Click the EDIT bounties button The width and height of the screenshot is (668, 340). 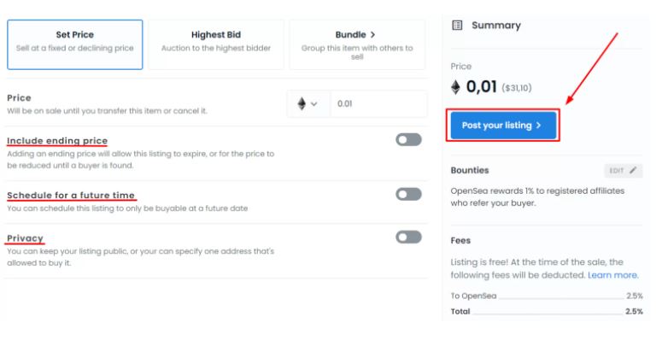click(624, 170)
